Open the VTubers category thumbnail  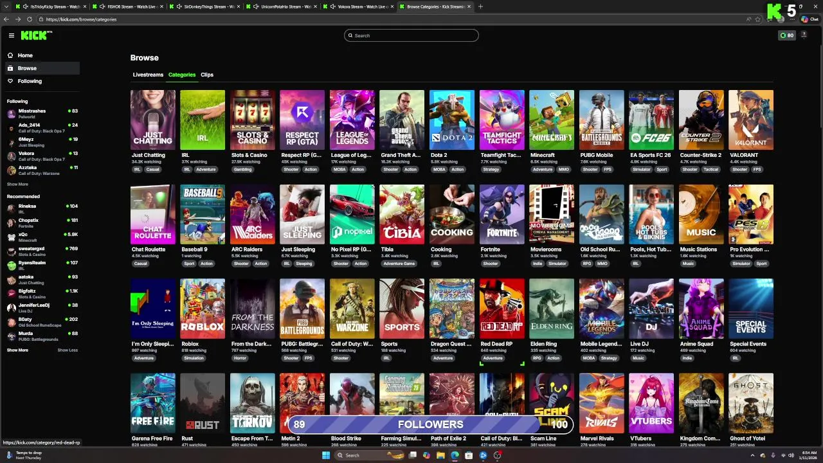[651, 403]
